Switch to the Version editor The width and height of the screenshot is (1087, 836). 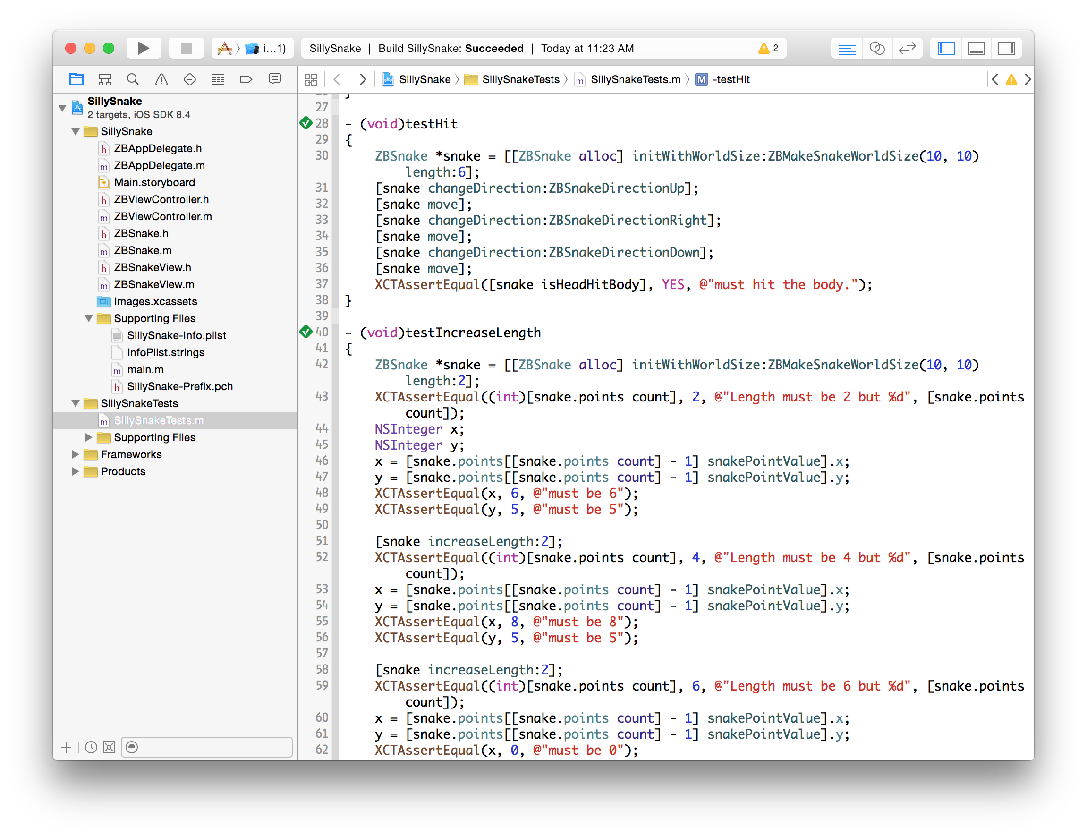(907, 48)
